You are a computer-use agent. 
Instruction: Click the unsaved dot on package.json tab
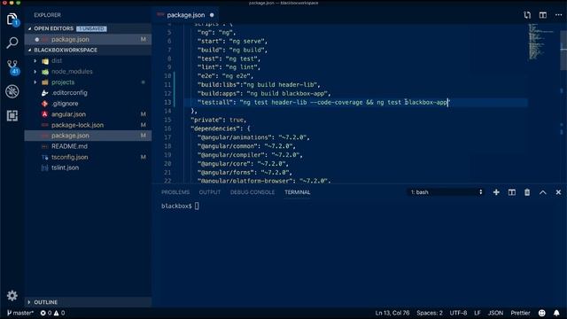pos(212,15)
